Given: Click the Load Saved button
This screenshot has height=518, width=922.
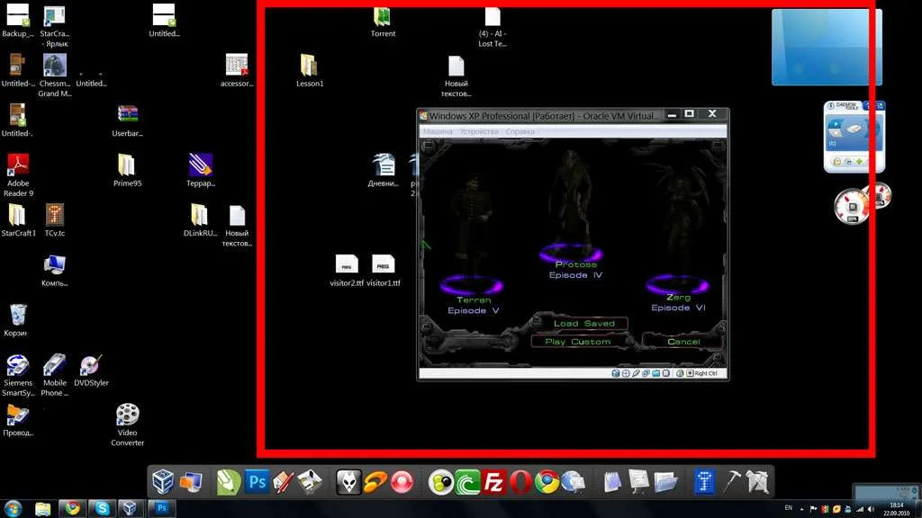Looking at the screenshot, I should 583,324.
